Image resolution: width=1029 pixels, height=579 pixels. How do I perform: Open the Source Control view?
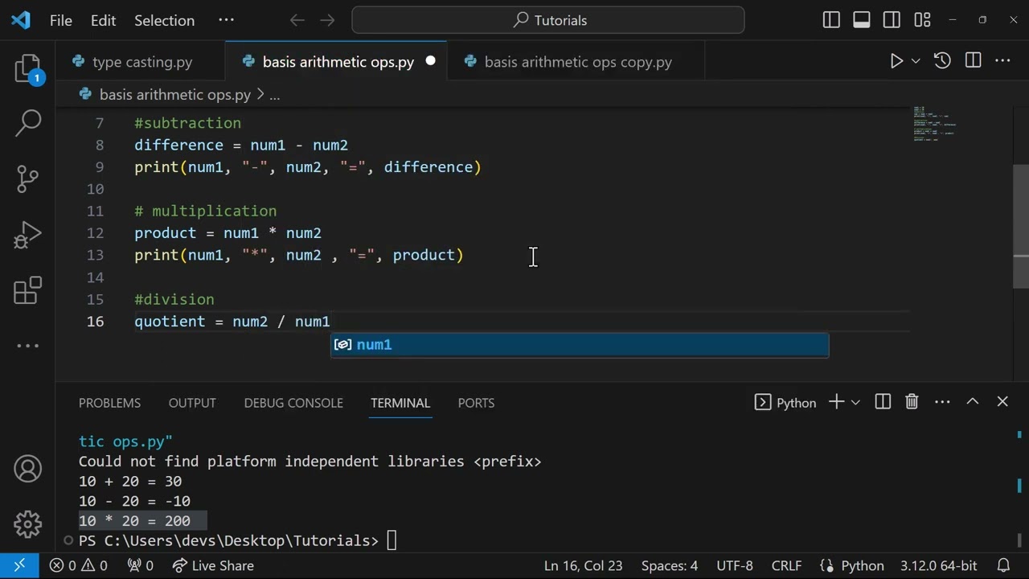coord(28,179)
